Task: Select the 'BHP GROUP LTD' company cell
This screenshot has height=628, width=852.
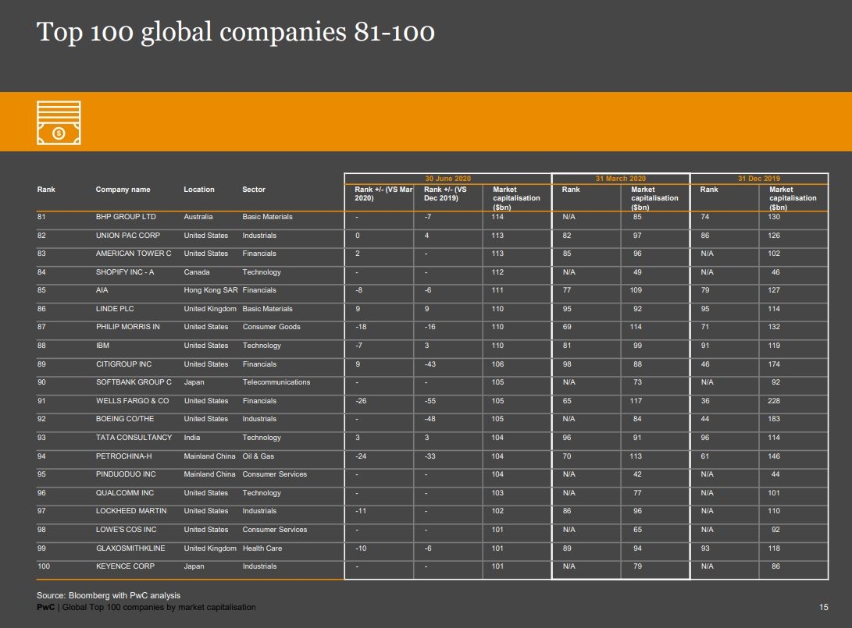Action: coord(126,217)
